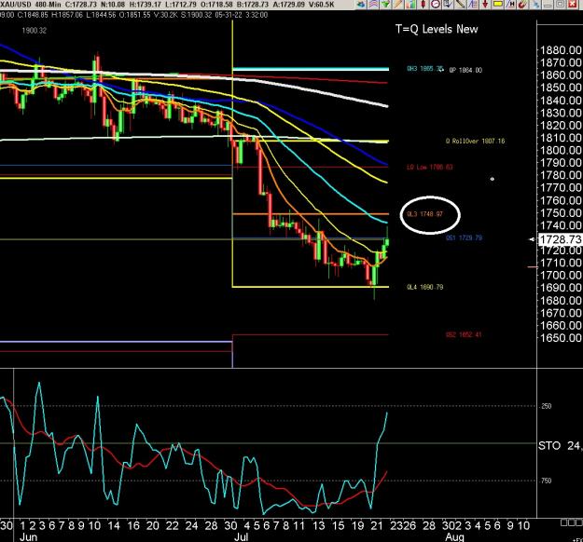Image resolution: width=583 pixels, height=542 pixels.
Task: Click the green funnel icon in the toolbar
Action: coord(385,4)
